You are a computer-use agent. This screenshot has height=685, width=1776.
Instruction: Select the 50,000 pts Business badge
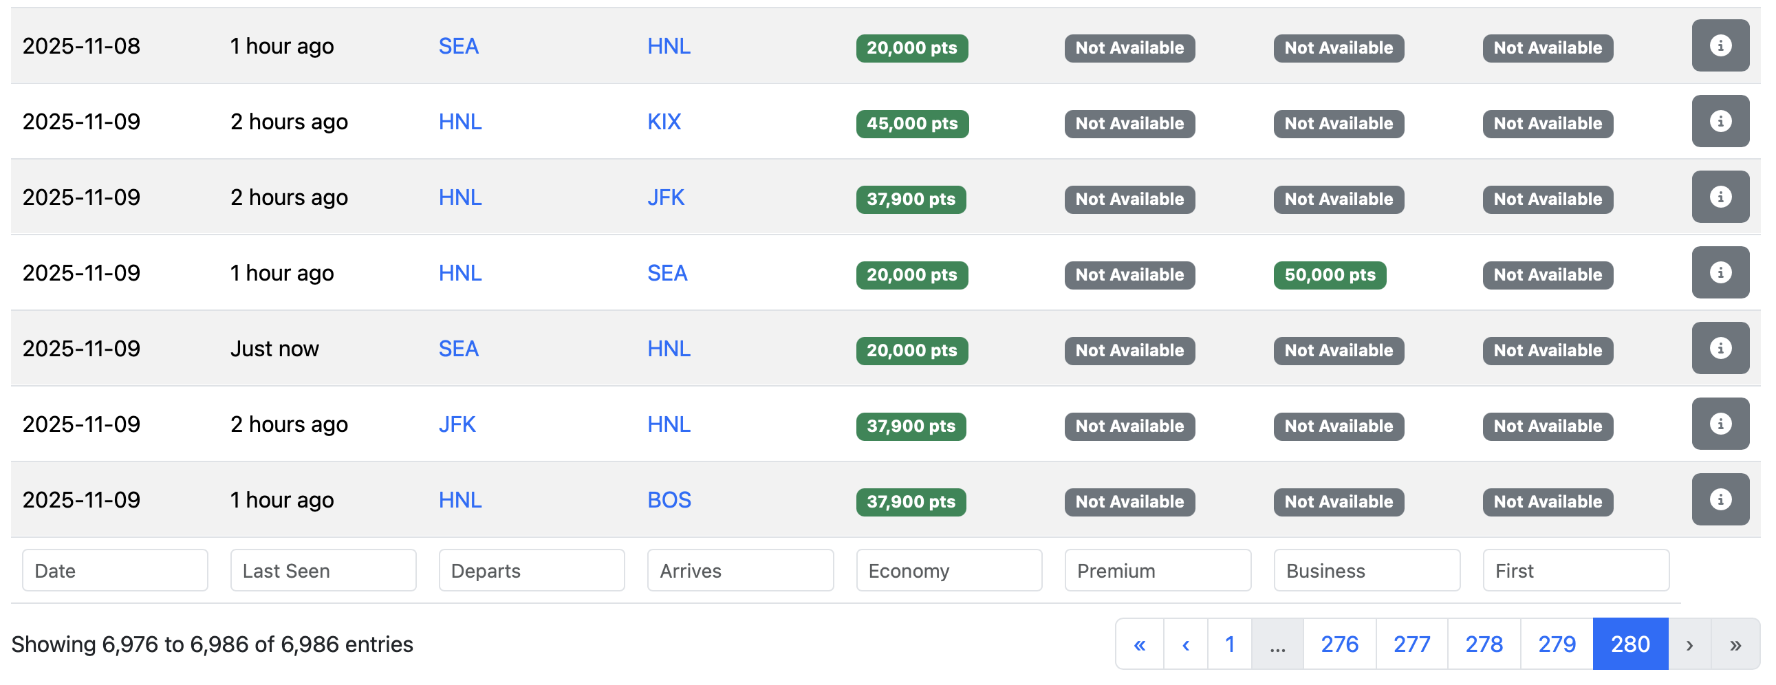tap(1329, 275)
